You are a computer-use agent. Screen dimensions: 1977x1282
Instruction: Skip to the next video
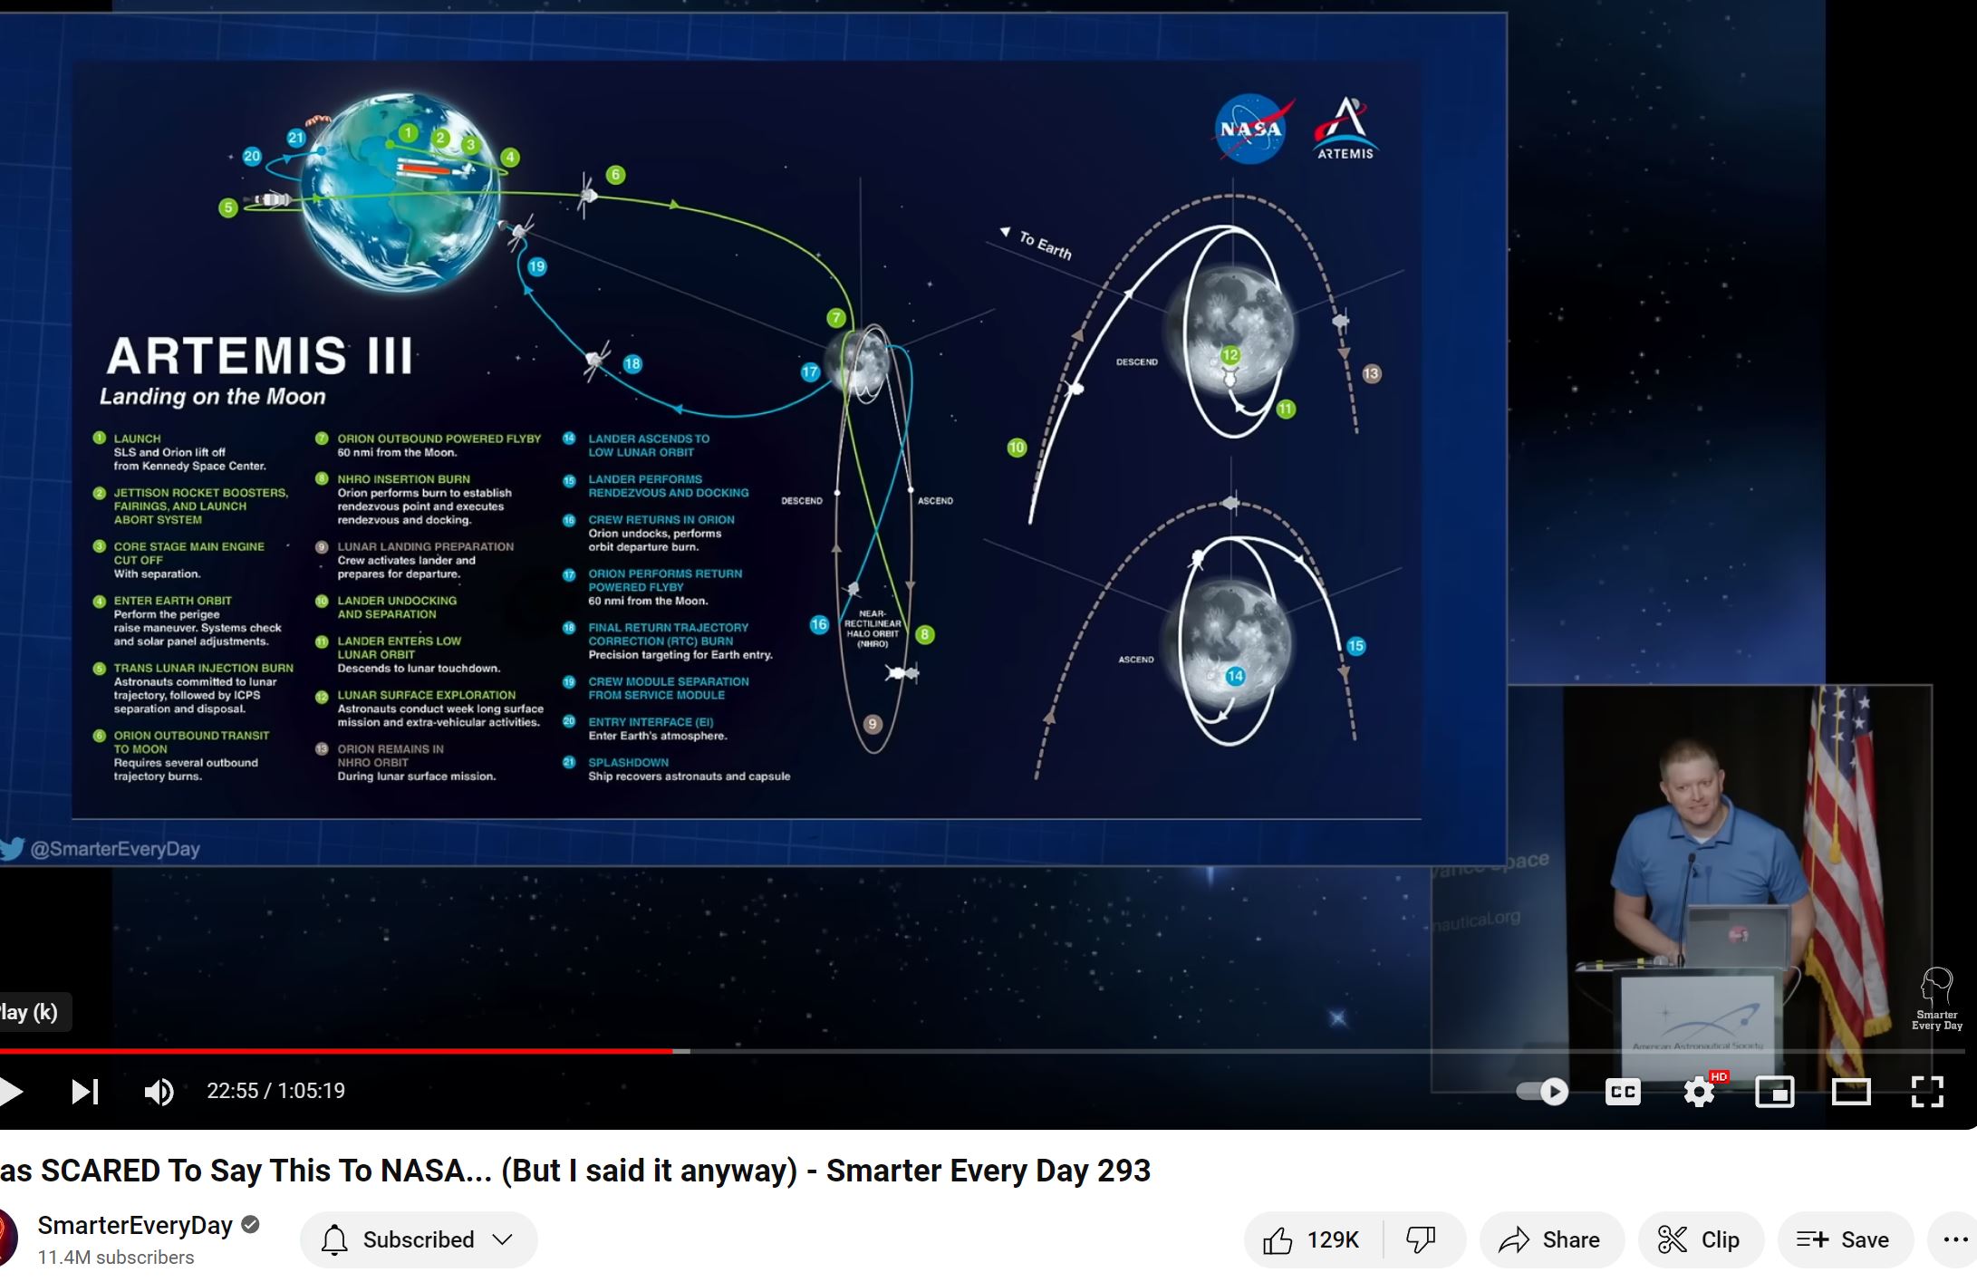[85, 1091]
